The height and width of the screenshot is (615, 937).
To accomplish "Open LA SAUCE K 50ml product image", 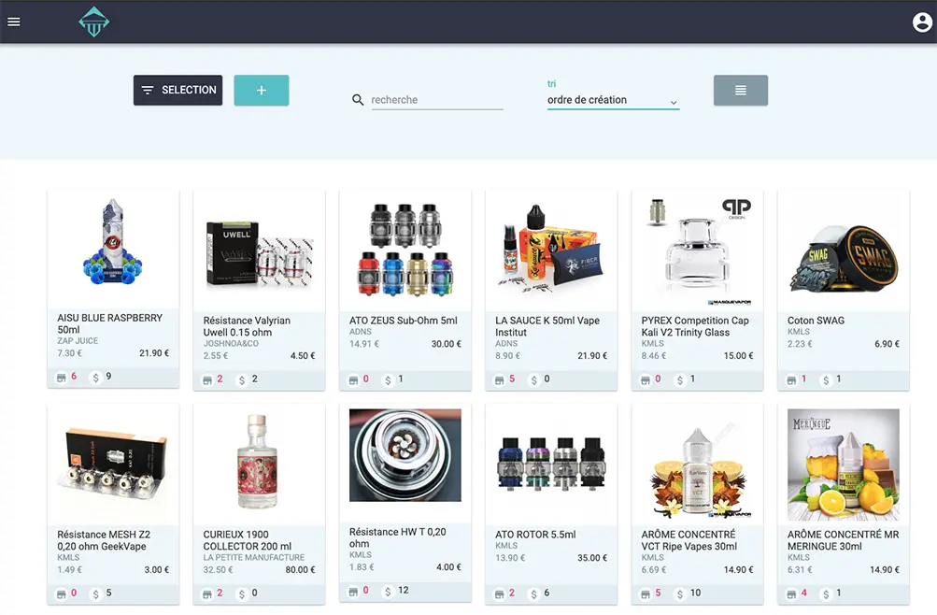I will point(550,250).
